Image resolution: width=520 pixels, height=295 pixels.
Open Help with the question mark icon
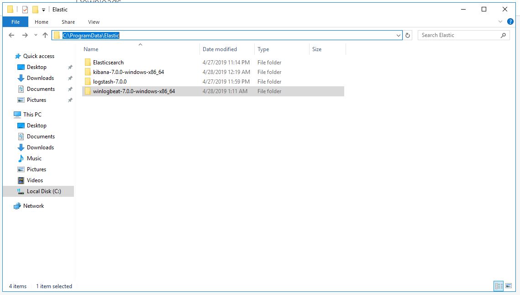click(x=510, y=21)
